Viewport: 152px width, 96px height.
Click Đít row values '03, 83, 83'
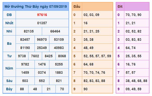point(134,39)
